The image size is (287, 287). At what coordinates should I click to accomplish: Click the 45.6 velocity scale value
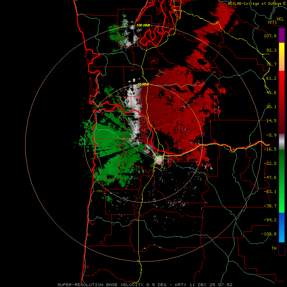[271, 92]
